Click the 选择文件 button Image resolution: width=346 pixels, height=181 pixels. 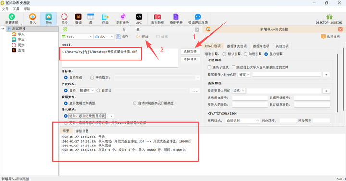tap(190, 51)
